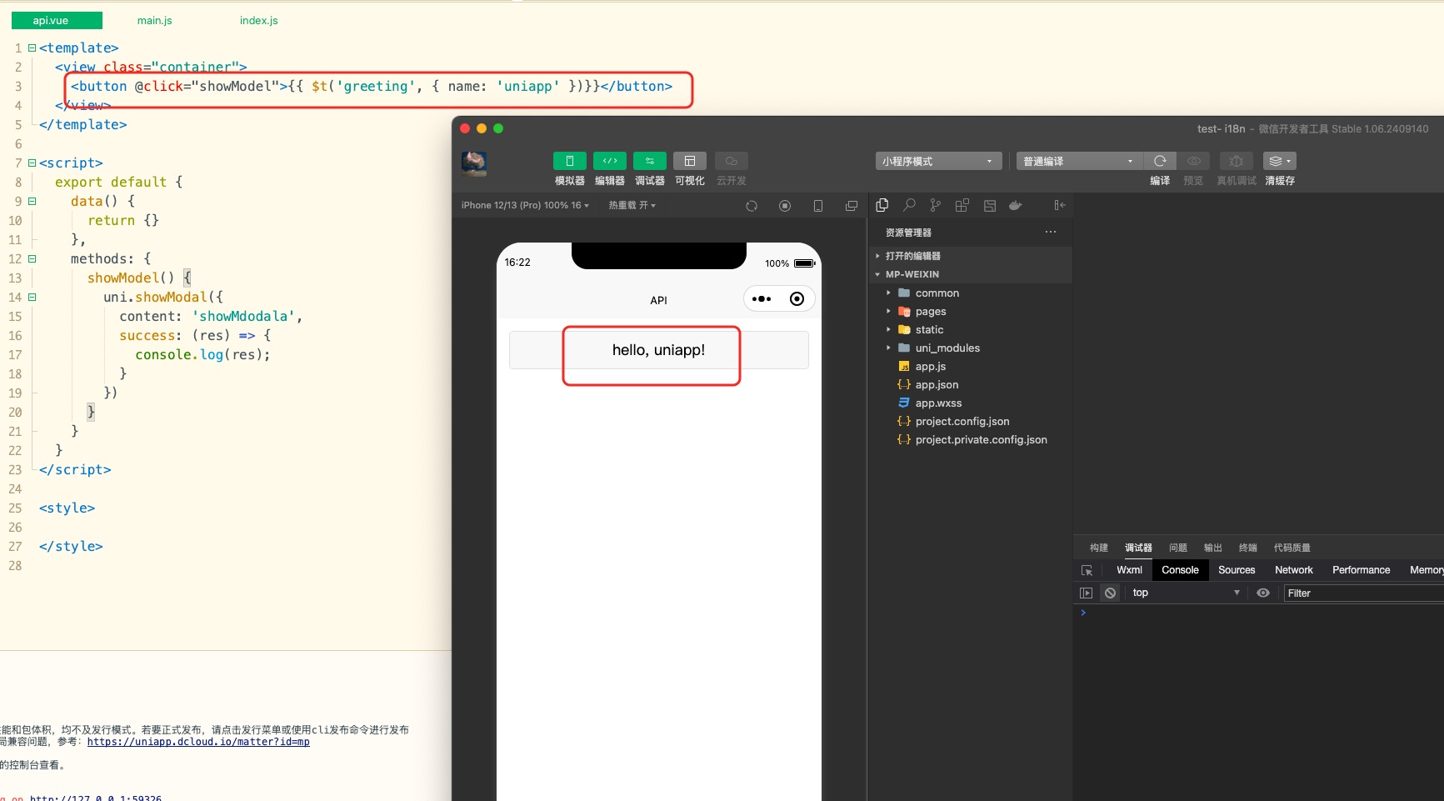Open the Performance devtools tab

(x=1361, y=570)
